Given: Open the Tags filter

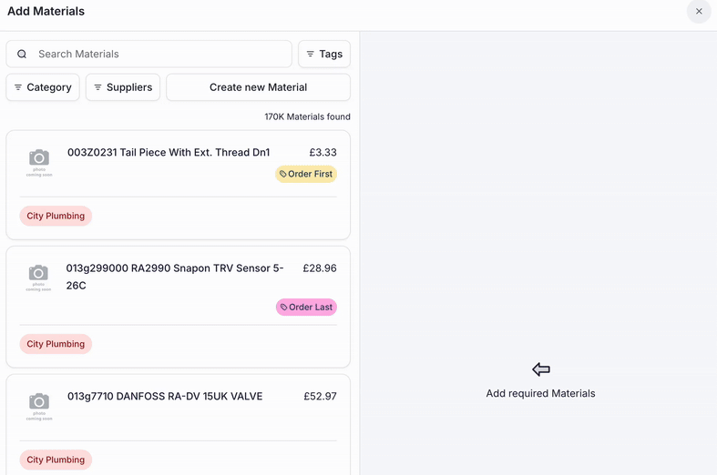Looking at the screenshot, I should click(324, 55).
